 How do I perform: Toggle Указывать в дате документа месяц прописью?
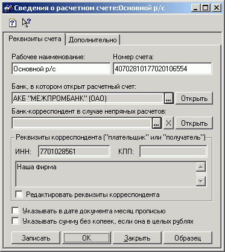coord(16,211)
